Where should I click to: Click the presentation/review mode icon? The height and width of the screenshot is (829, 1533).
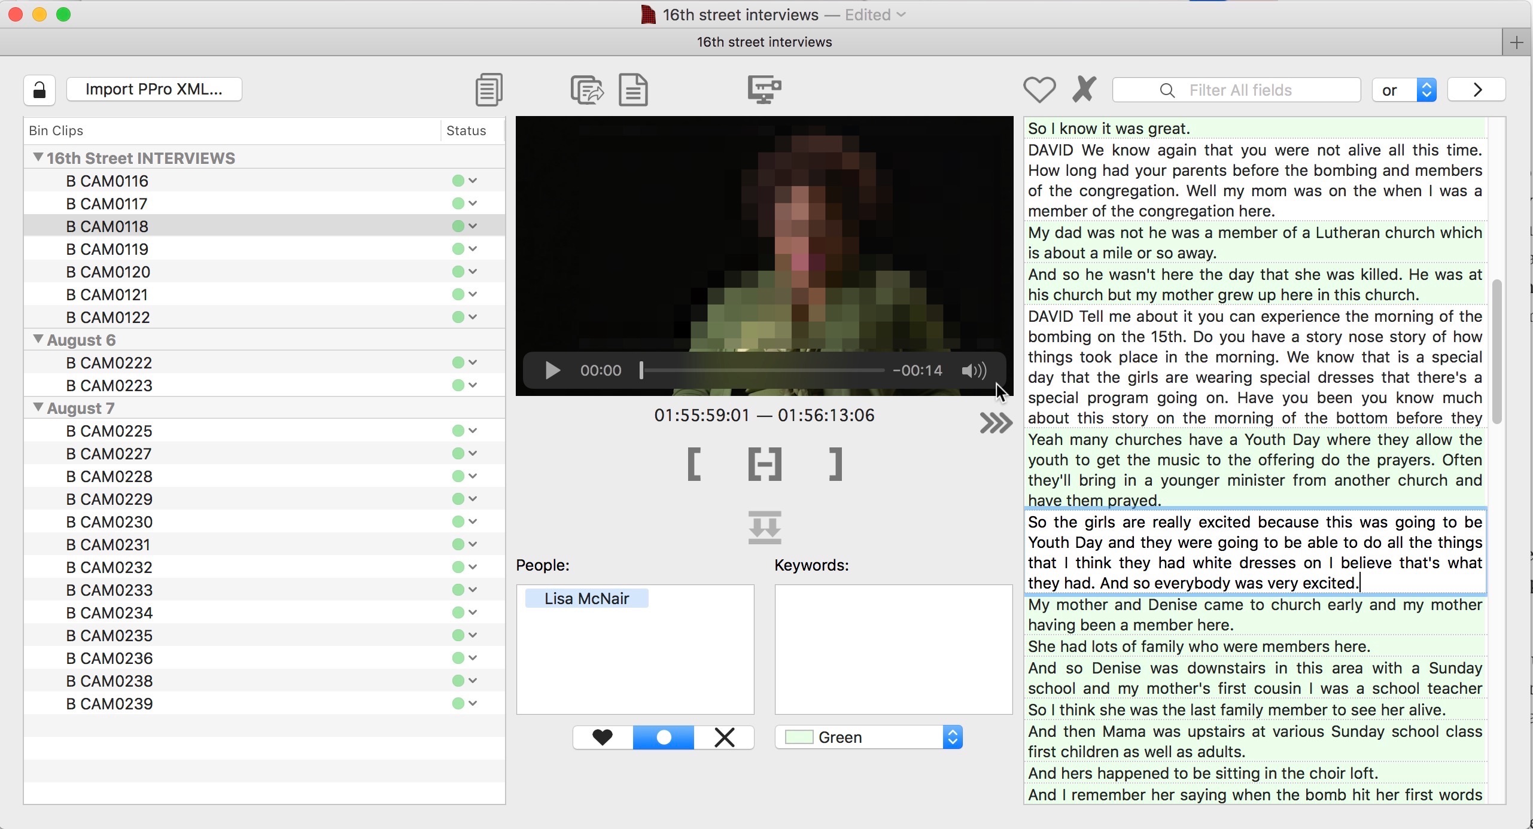click(x=766, y=90)
